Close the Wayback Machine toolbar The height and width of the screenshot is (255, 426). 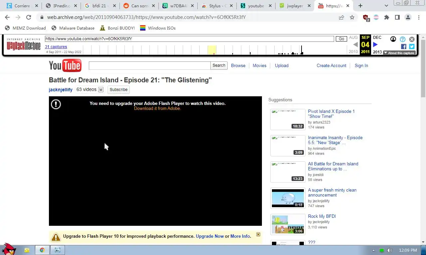pos(412,39)
